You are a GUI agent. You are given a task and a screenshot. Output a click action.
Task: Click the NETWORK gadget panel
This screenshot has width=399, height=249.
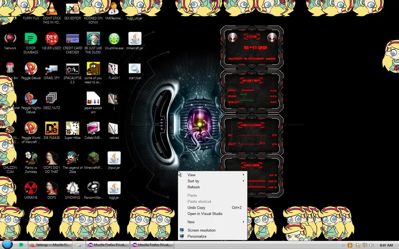(x=252, y=135)
